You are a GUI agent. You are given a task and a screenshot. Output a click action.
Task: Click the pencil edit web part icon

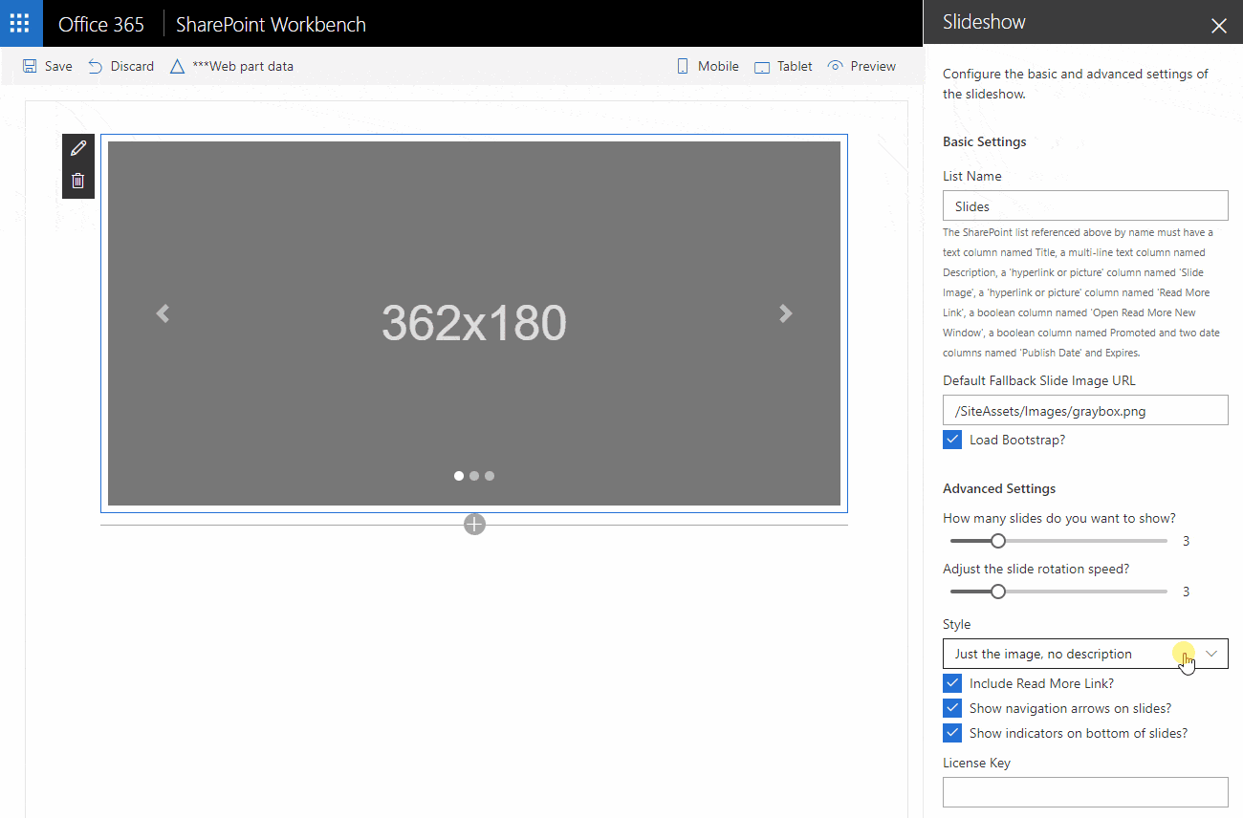coord(78,148)
